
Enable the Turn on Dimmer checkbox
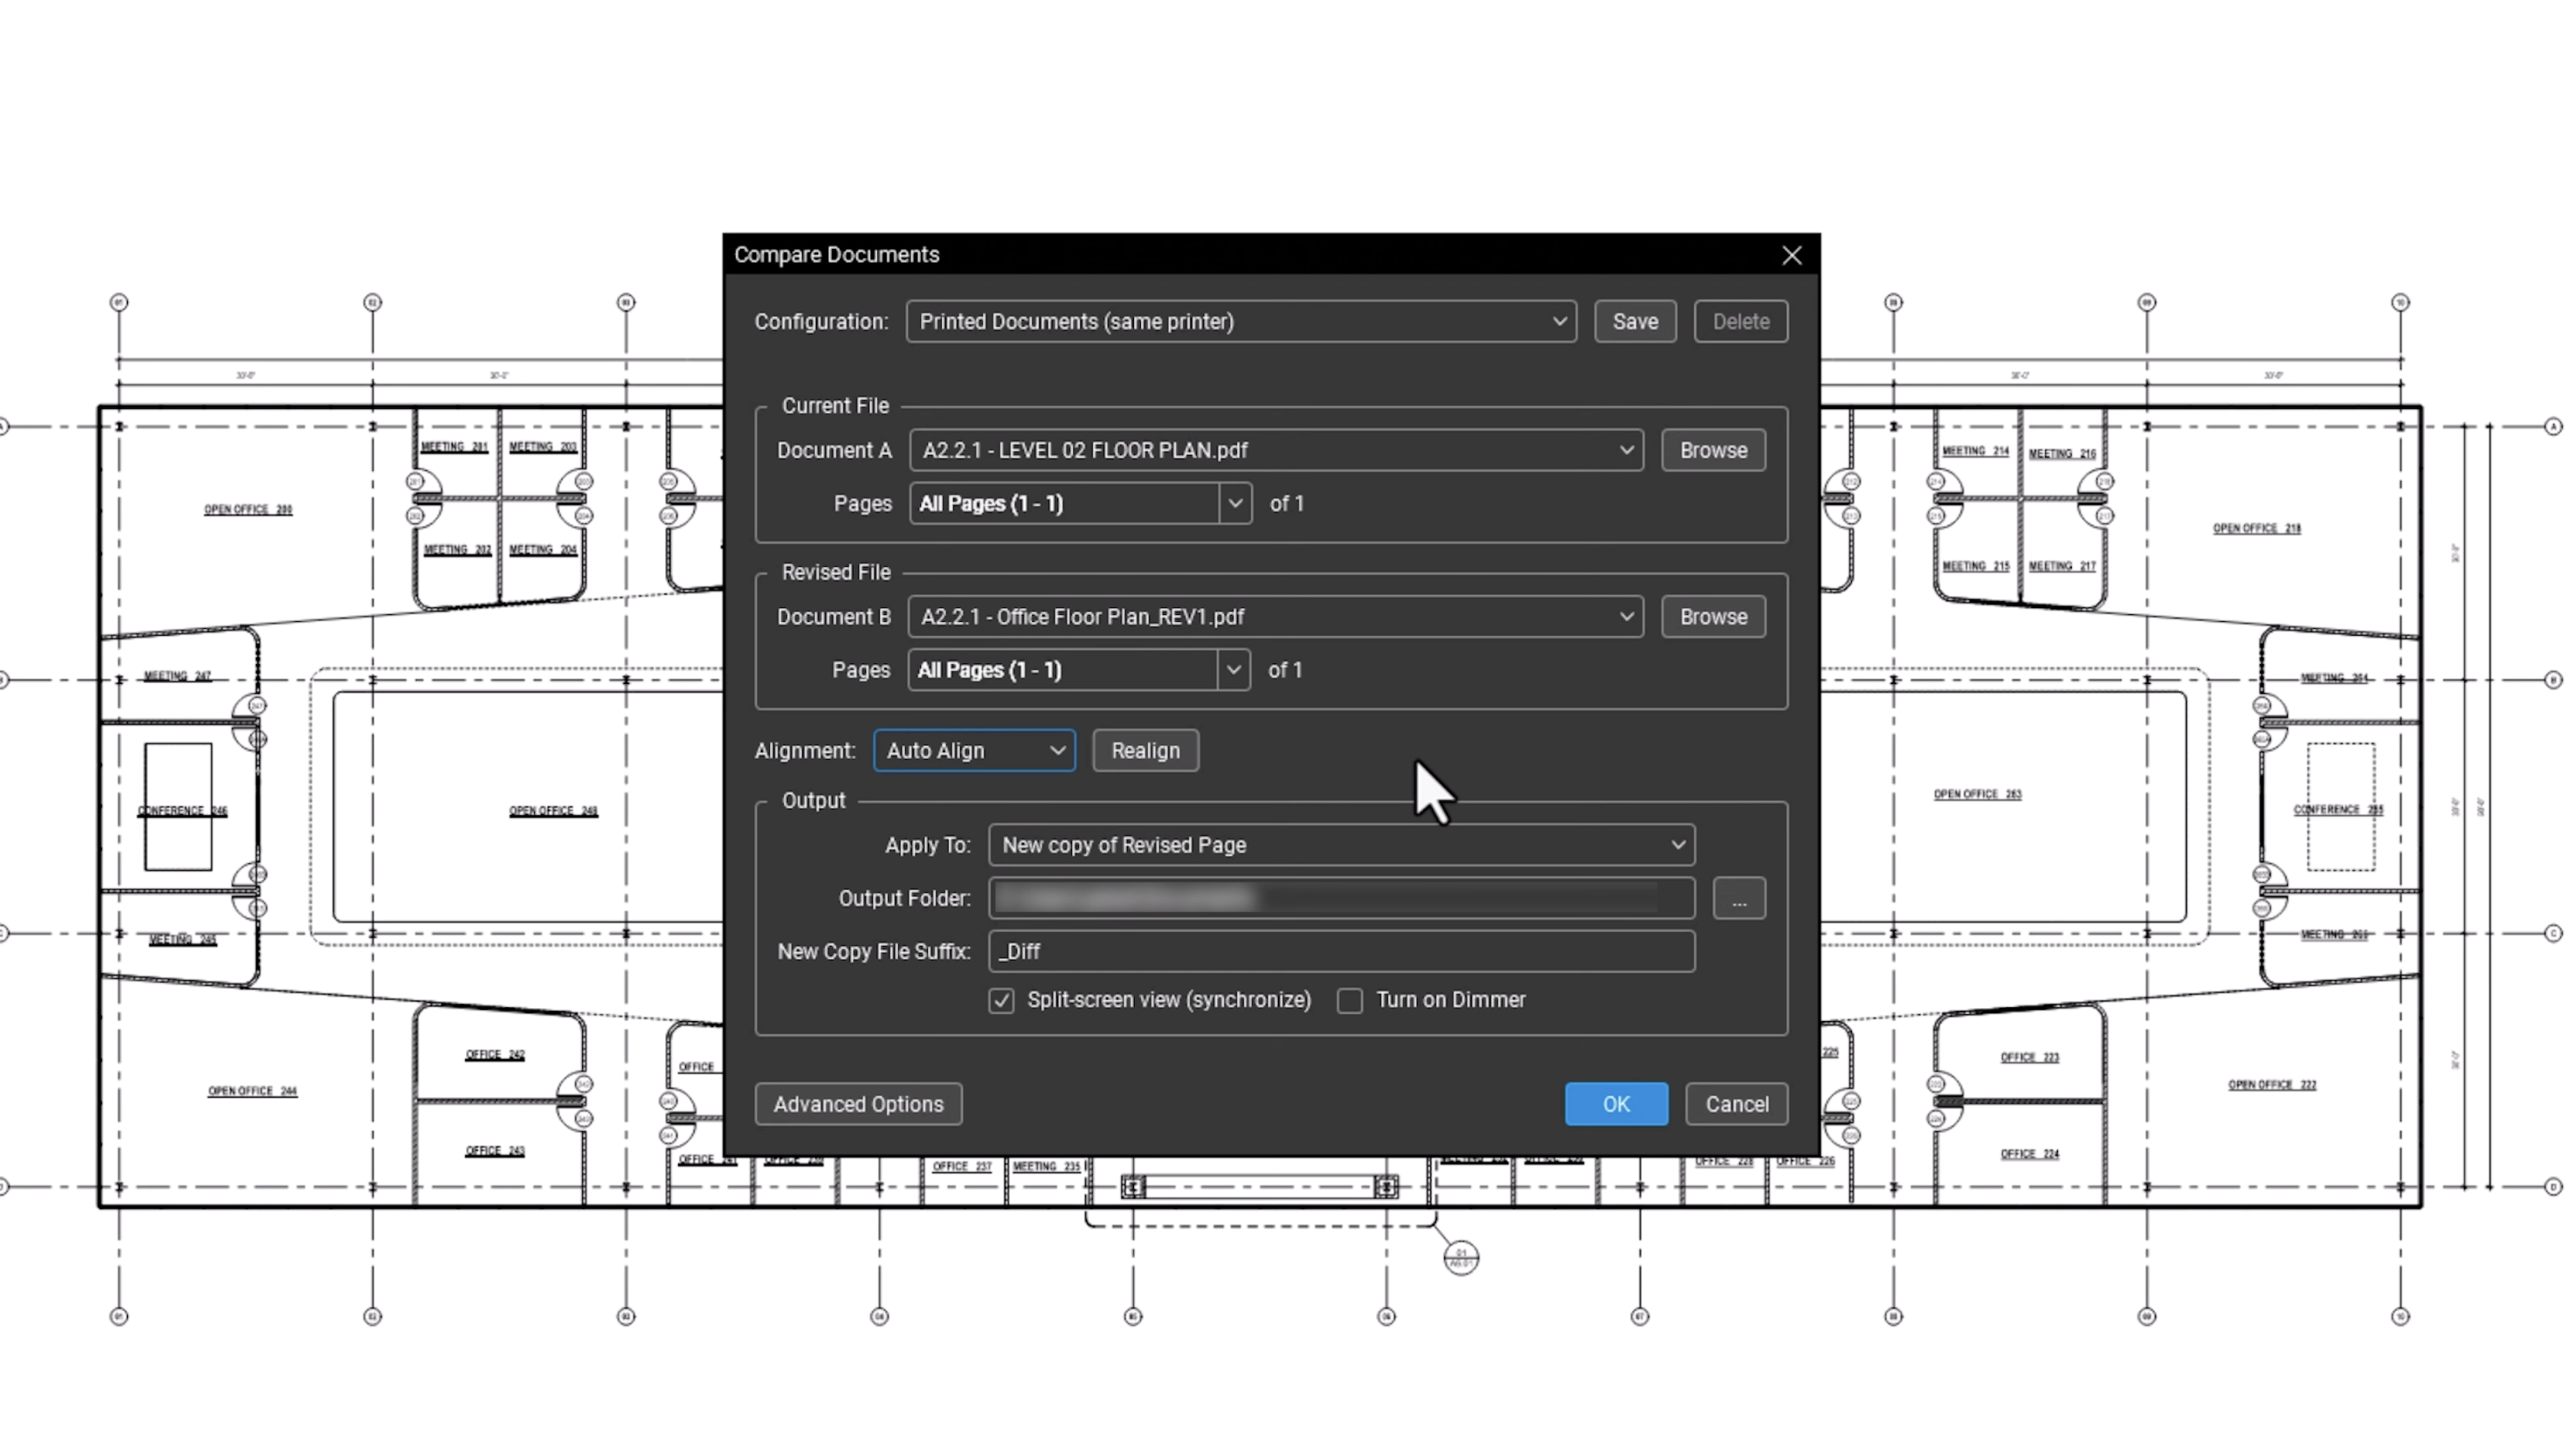coord(1349,1000)
